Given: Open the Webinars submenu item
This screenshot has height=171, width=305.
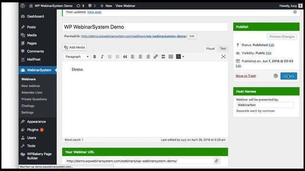Looking at the screenshot, I should [x=29, y=79].
